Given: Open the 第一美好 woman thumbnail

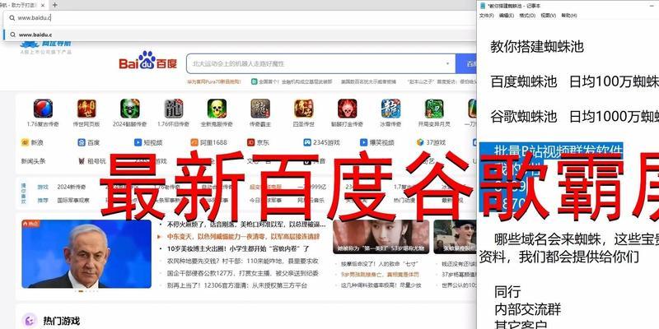Looking at the screenshot, I should (381, 237).
